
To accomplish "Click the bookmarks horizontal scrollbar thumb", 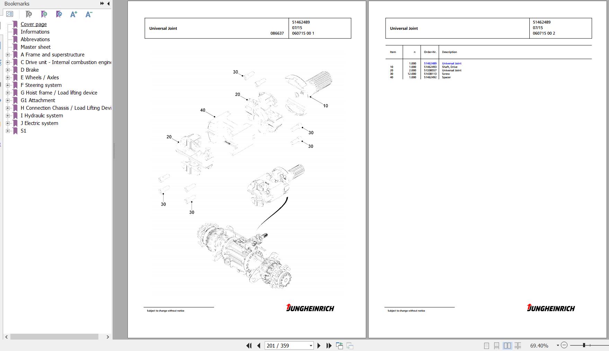I will click(x=54, y=337).
